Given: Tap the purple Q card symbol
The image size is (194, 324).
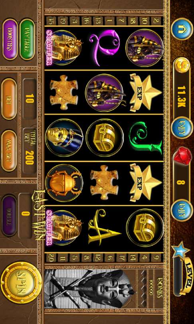Looking at the screenshot, I should [105, 48].
